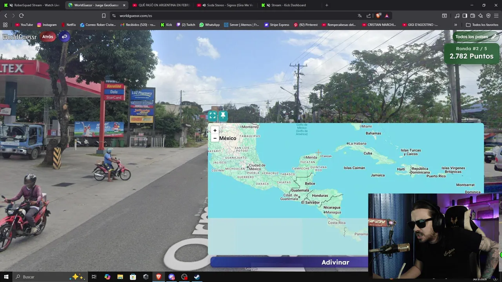Open GIGI D'AGOSTINO bookmark
The width and height of the screenshot is (502, 282).
[x=420, y=25]
